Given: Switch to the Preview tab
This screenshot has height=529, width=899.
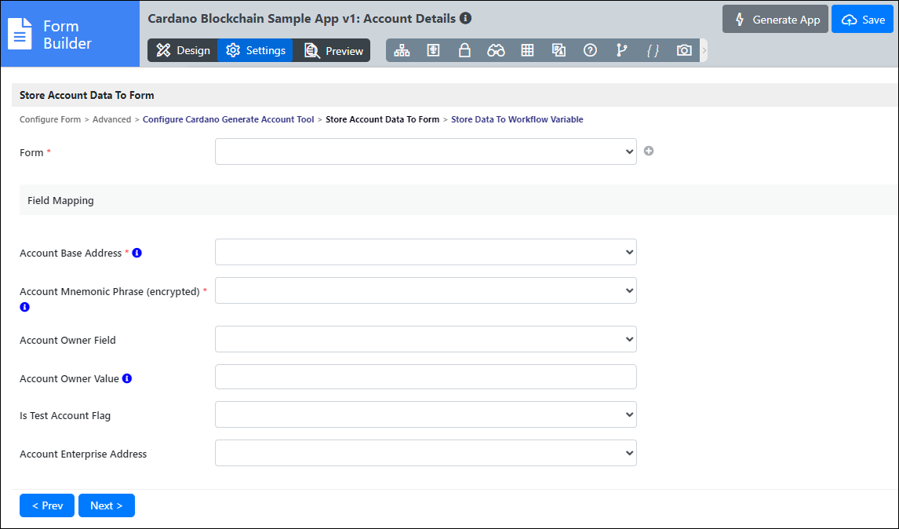Looking at the screenshot, I should 332,50.
